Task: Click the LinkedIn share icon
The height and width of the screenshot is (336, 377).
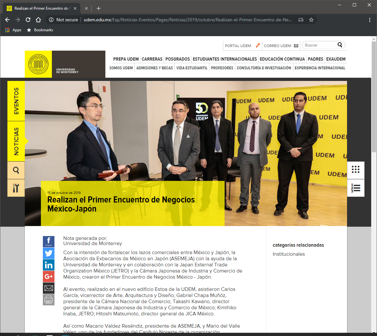Action: tap(49, 265)
